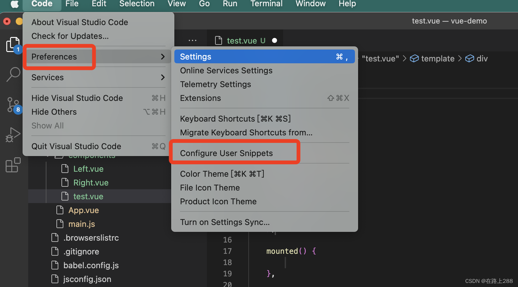Select Keyboard Shortcuts entry
518x287 pixels.
[264, 118]
